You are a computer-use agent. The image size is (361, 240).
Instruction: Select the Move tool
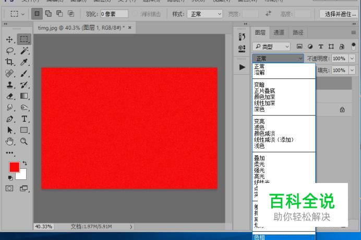coord(9,39)
